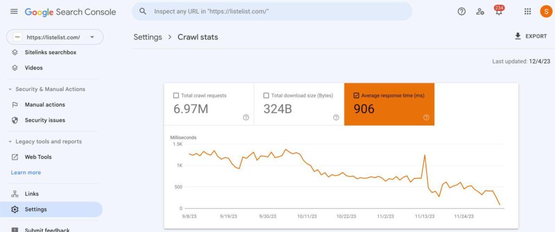Collapse the Security & Manual Actions section
The height and width of the screenshot is (232, 555).
coord(10,89)
